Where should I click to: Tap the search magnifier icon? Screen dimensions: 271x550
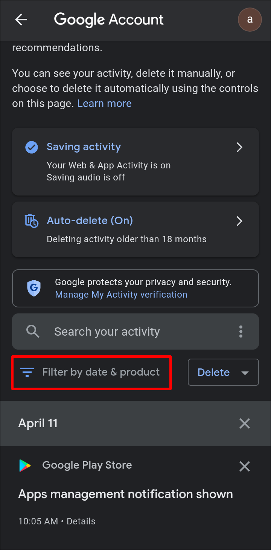point(33,332)
